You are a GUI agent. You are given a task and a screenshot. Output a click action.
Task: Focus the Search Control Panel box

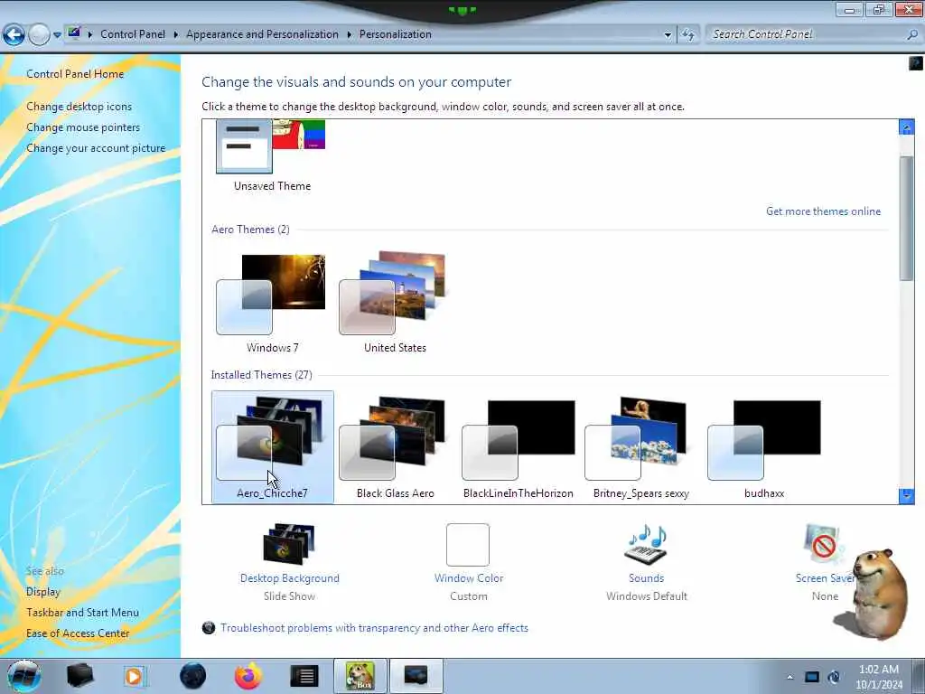[x=805, y=34]
